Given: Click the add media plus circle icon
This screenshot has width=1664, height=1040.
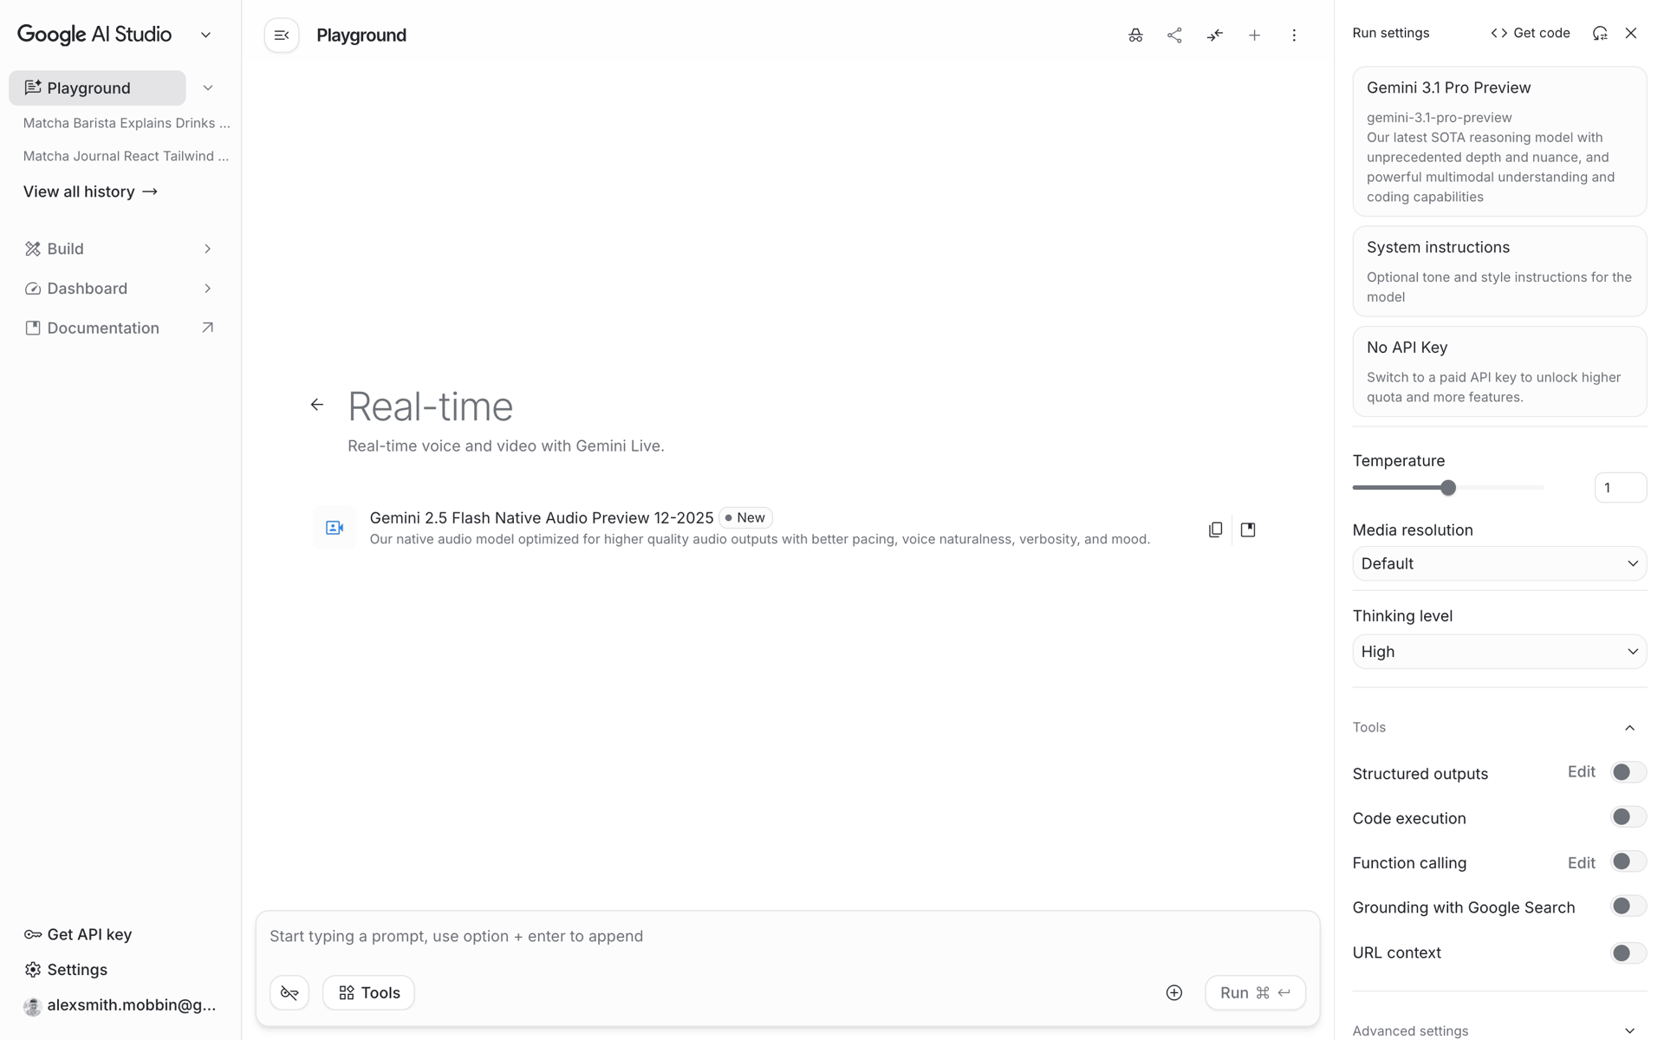Looking at the screenshot, I should pos(1174,992).
